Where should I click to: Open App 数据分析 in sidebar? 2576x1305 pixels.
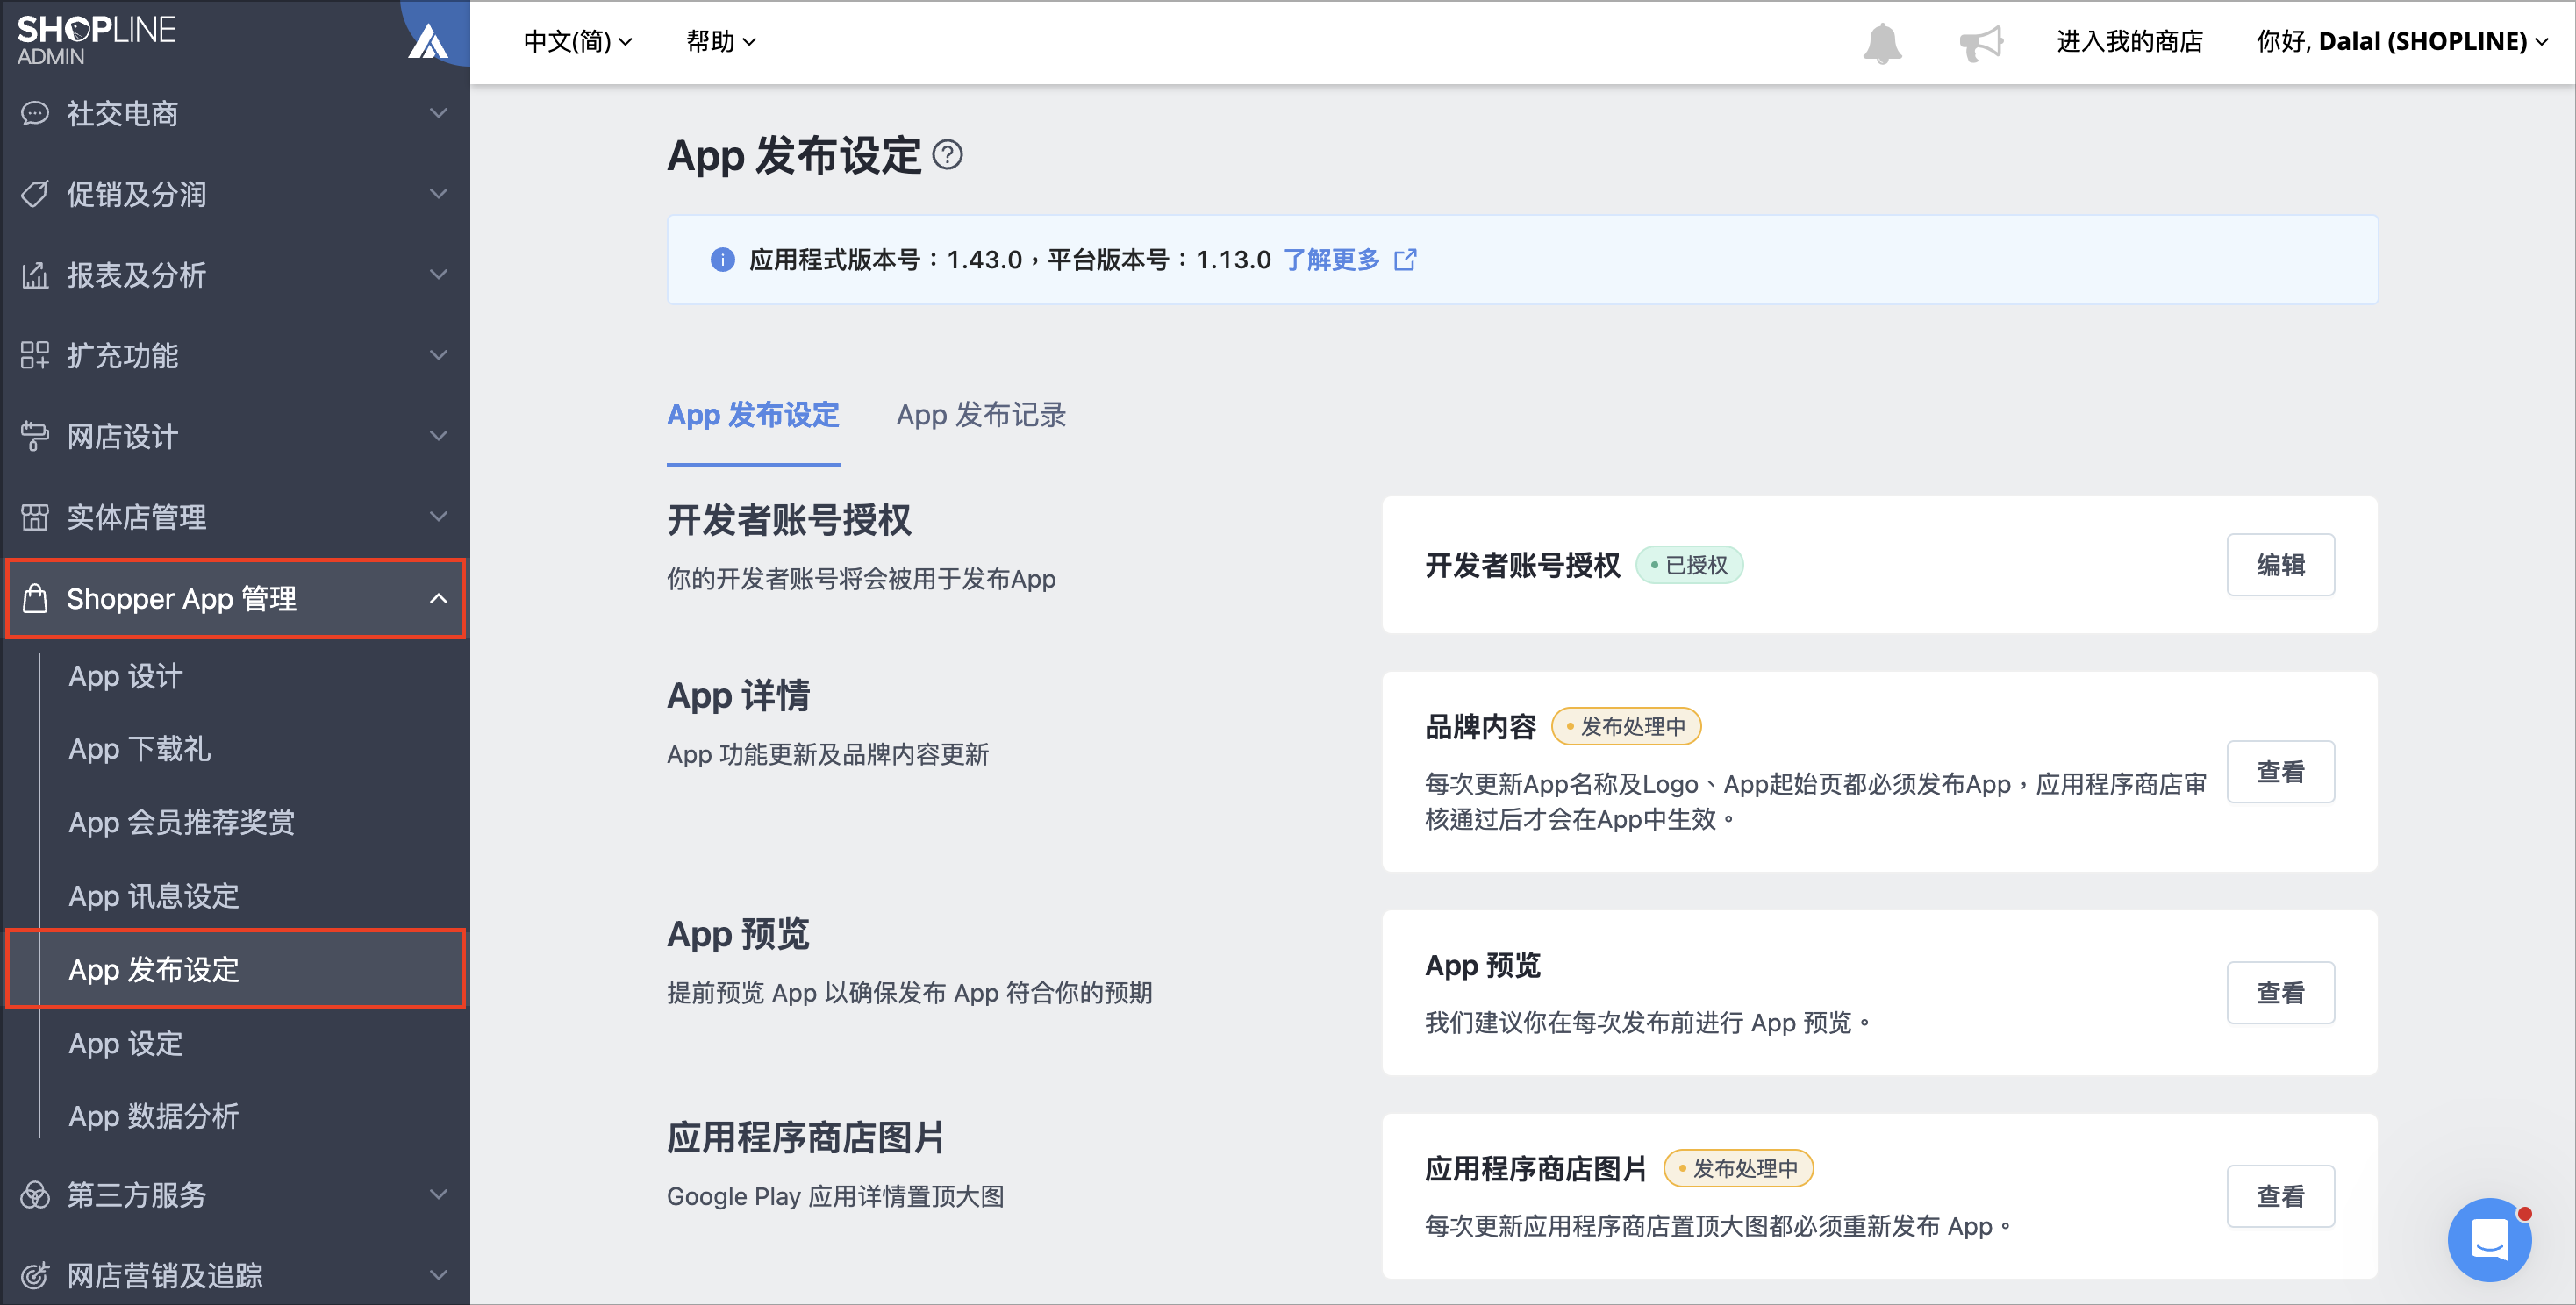point(153,1116)
